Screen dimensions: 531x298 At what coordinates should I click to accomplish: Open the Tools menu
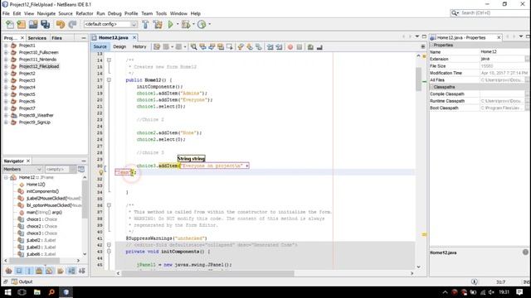[x=161, y=13]
